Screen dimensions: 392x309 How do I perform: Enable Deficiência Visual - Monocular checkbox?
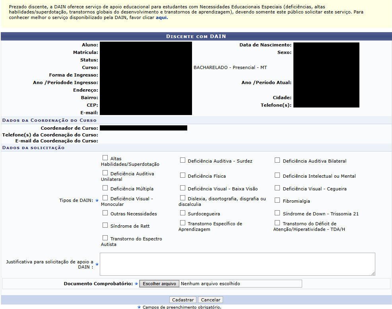(105, 198)
